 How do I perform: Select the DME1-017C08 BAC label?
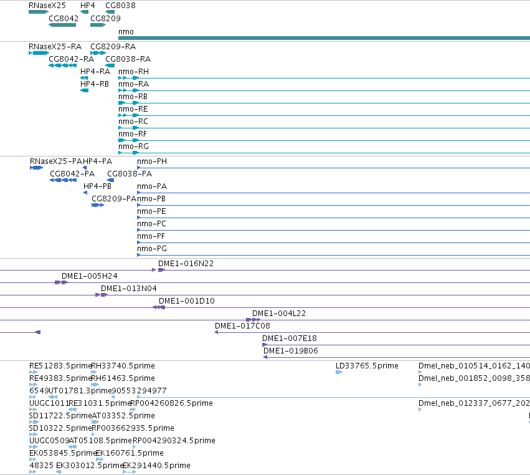point(242,326)
